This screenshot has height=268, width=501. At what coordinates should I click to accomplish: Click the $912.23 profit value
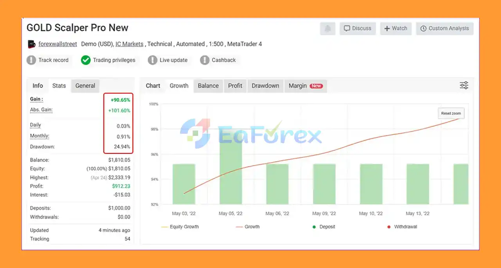coord(121,186)
